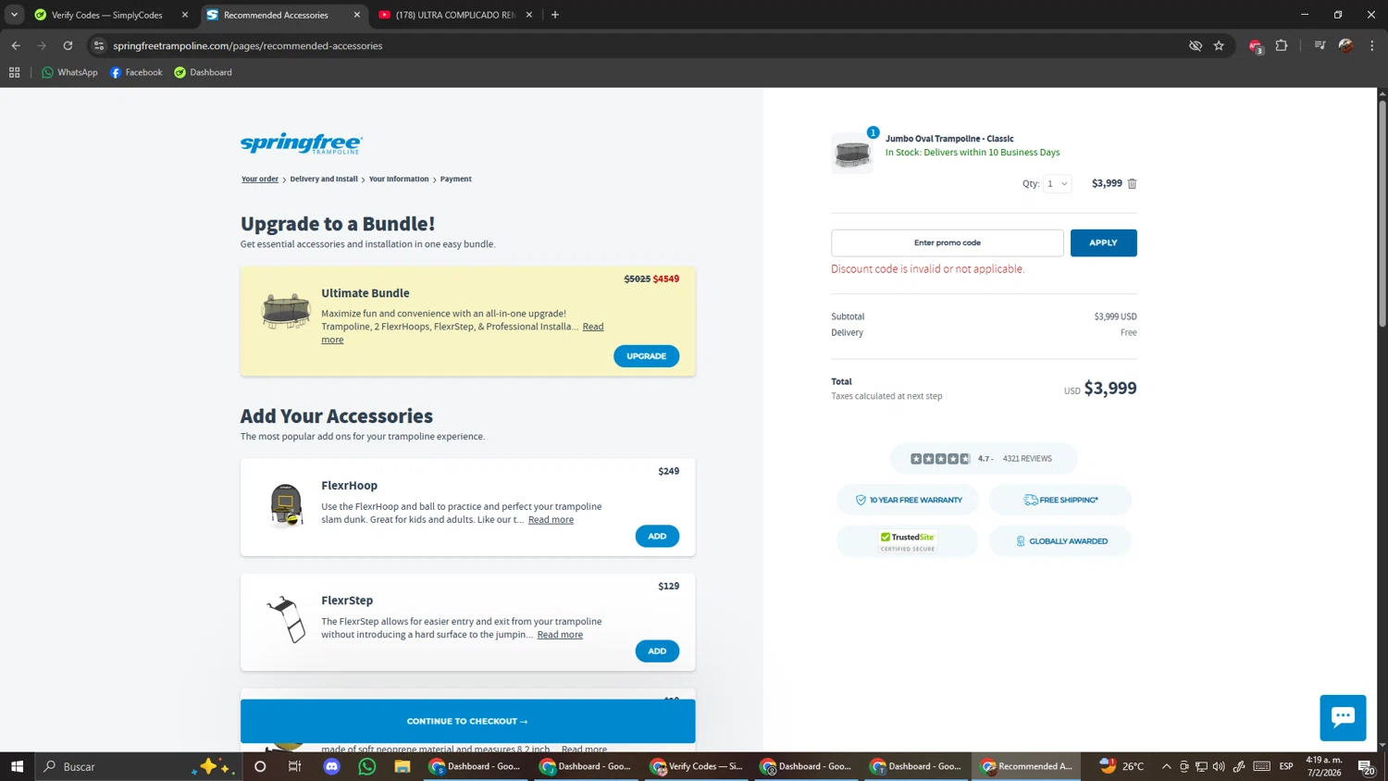Launch WhatsApp from the taskbar
This screenshot has height=781, width=1388.
click(367, 766)
